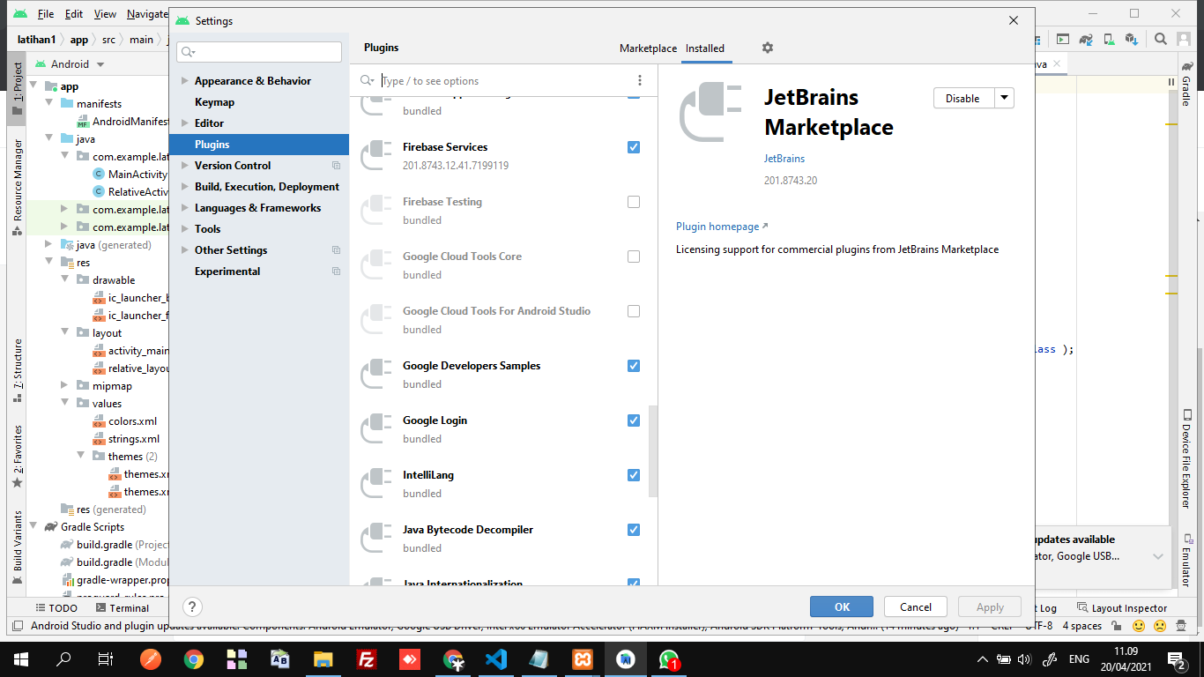Expand Appearance & Behavior settings

[184, 80]
